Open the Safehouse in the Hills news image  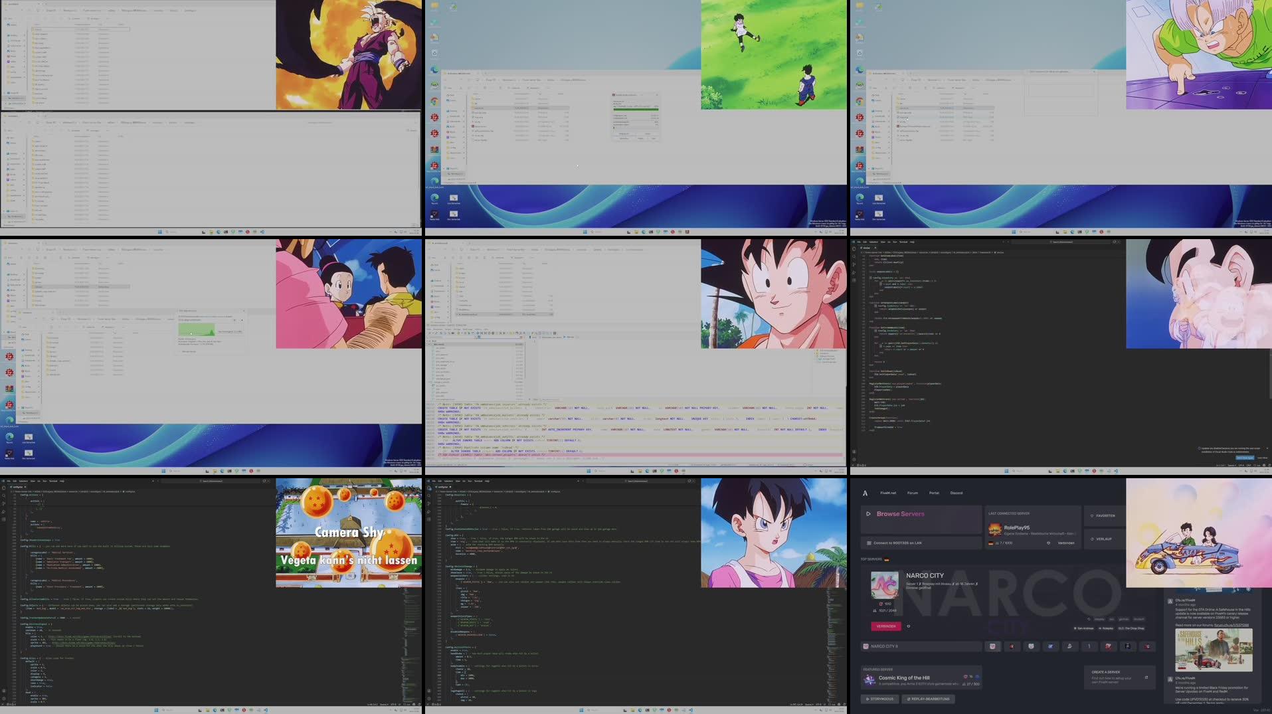(1214, 650)
